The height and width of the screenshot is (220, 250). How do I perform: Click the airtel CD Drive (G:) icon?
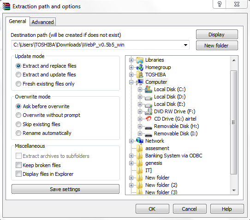[x=149, y=119]
